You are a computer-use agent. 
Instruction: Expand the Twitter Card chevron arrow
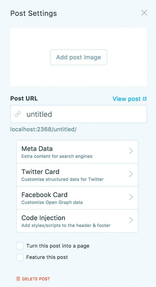pos(131,174)
